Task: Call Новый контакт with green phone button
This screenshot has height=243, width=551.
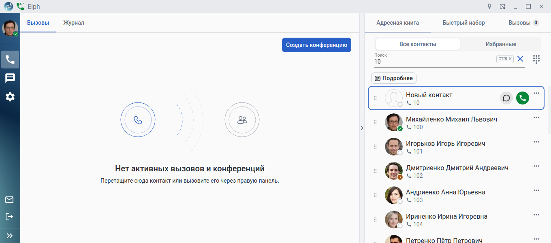Action: pyautogui.click(x=523, y=98)
